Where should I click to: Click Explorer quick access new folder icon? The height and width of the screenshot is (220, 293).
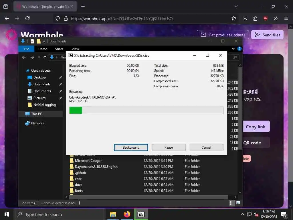point(39,41)
